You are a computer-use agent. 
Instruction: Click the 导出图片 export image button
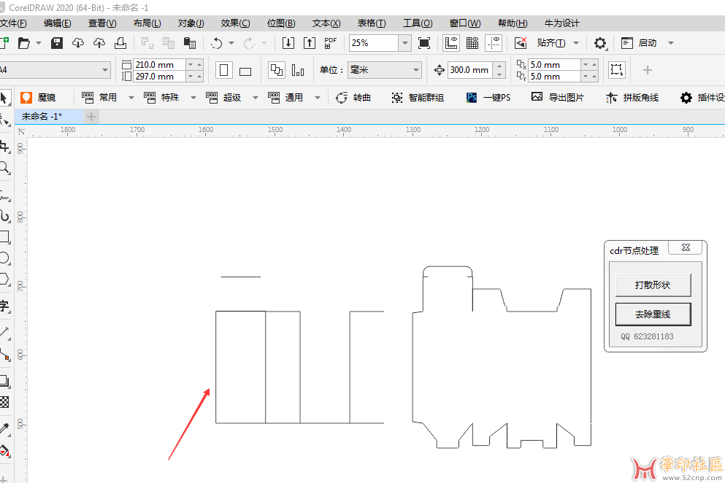click(x=558, y=97)
